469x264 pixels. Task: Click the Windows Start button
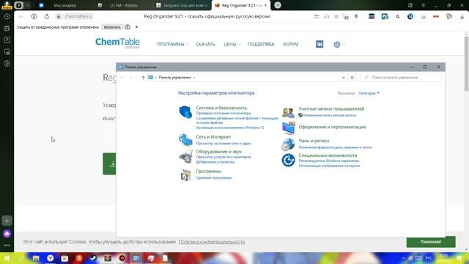click(x=7, y=258)
